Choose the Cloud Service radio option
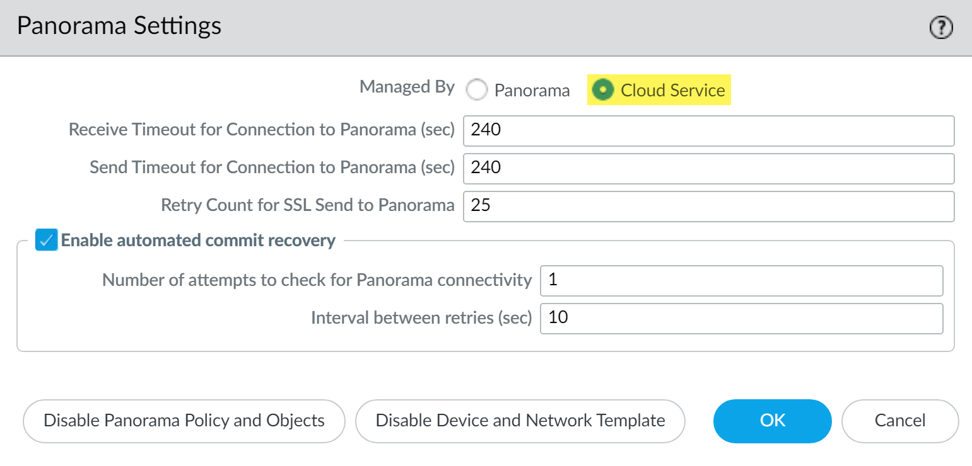This screenshot has width=972, height=466. tap(604, 90)
